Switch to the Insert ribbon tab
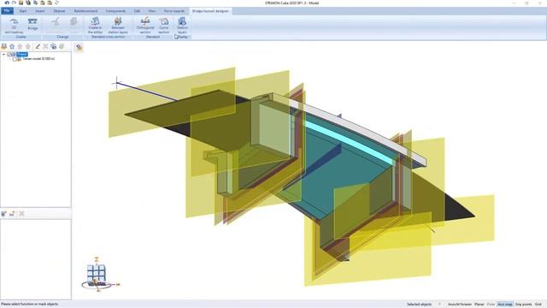547x308 pixels. pyautogui.click(x=40, y=11)
